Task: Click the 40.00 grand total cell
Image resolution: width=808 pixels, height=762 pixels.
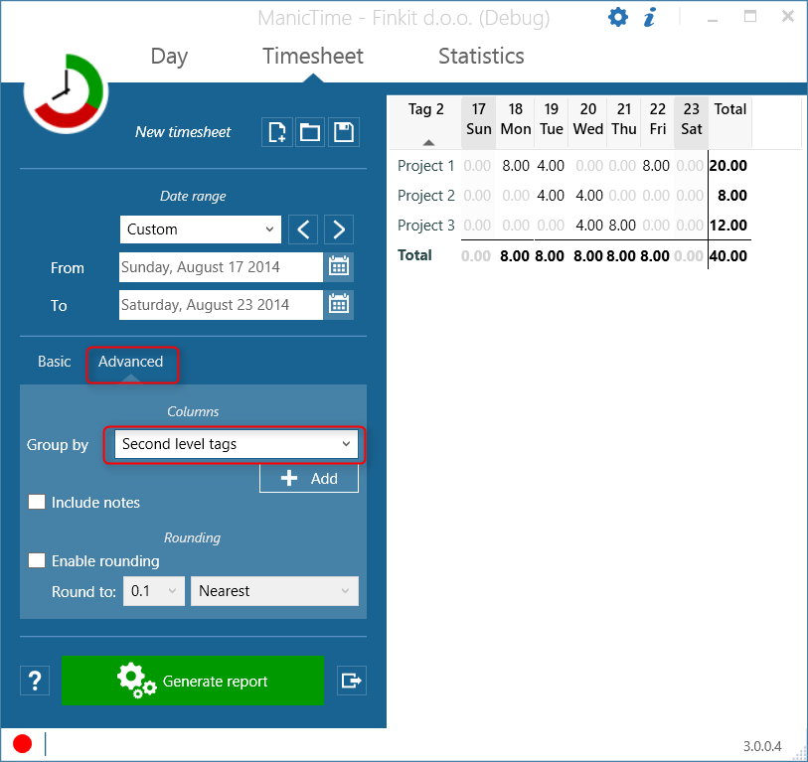Action: click(x=728, y=256)
